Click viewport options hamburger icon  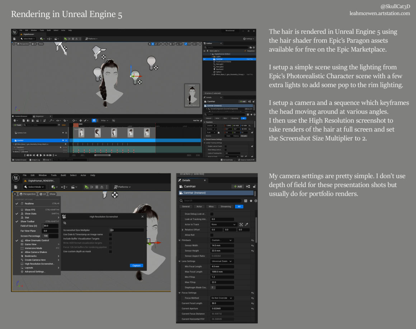pos(15,194)
